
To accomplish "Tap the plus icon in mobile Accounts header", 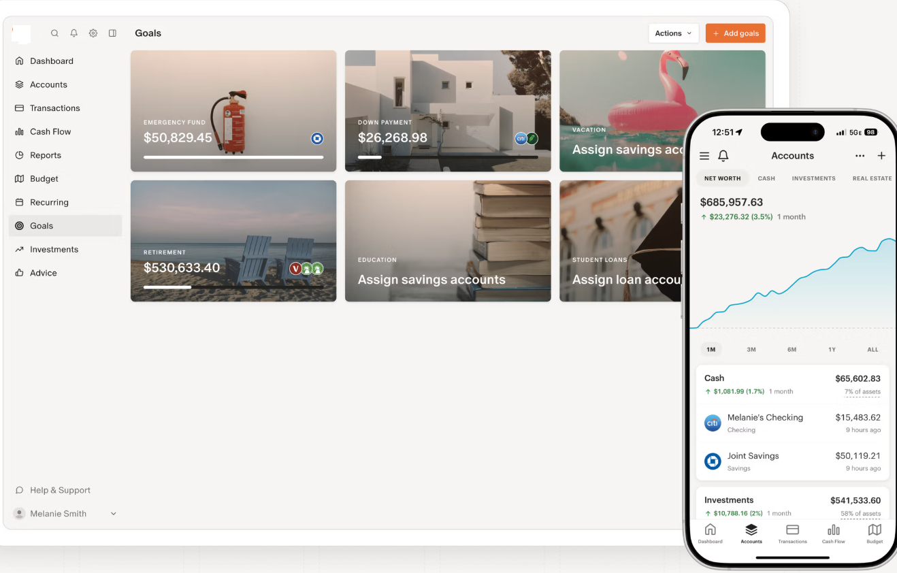I will 881,156.
